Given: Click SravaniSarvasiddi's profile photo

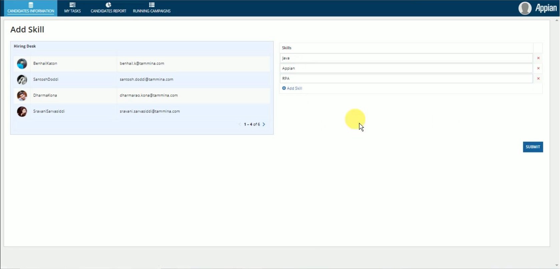Looking at the screenshot, I should coord(22,112).
